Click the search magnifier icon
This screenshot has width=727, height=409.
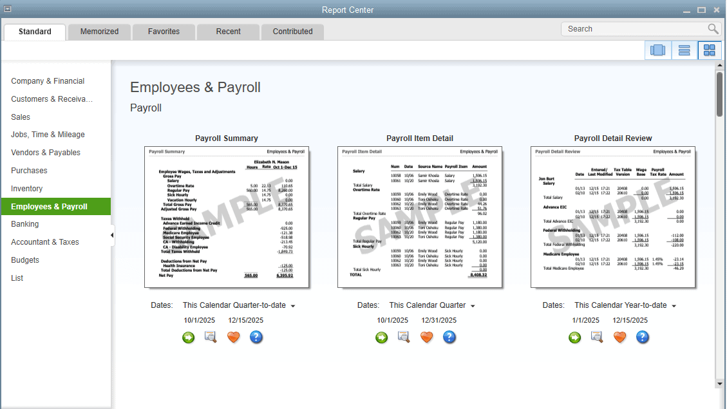[x=712, y=28]
